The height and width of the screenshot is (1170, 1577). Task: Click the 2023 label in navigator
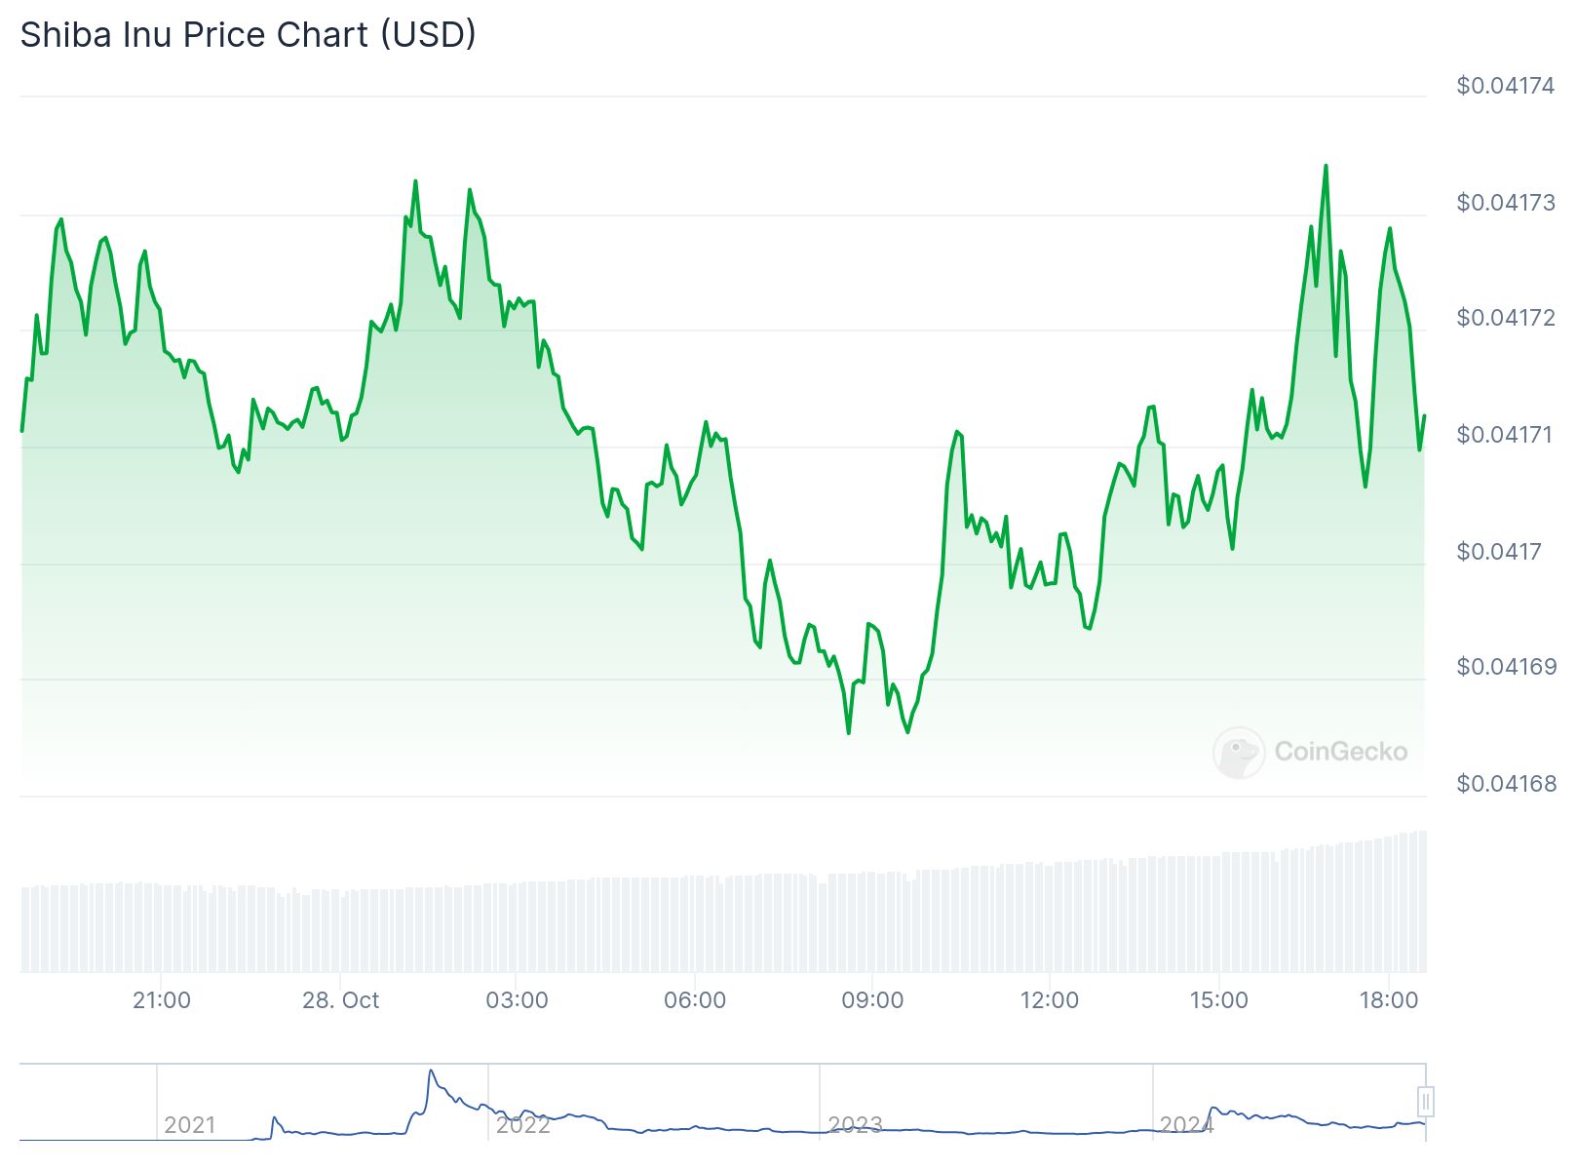[x=855, y=1125]
